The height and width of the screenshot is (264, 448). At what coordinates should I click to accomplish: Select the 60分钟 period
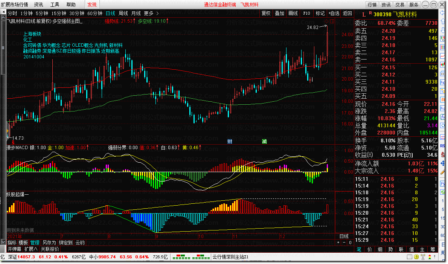pyautogui.click(x=94, y=13)
